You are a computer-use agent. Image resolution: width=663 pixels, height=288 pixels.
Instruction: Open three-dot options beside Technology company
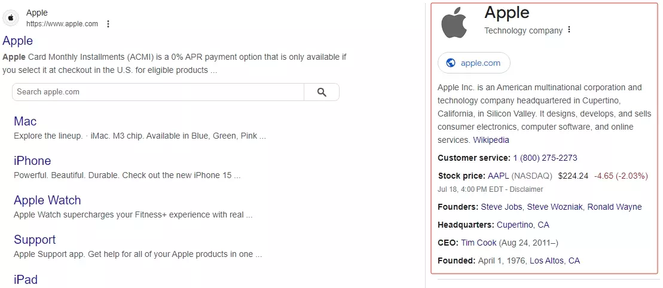pos(569,30)
